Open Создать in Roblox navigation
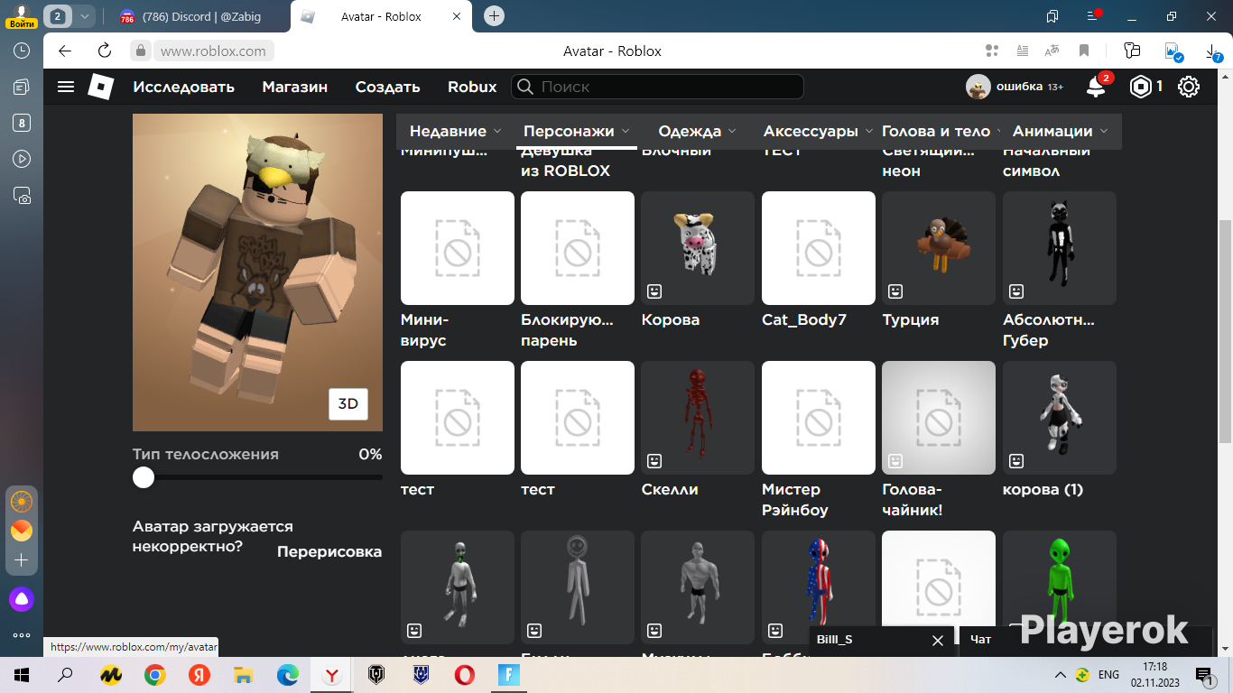 pyautogui.click(x=387, y=87)
